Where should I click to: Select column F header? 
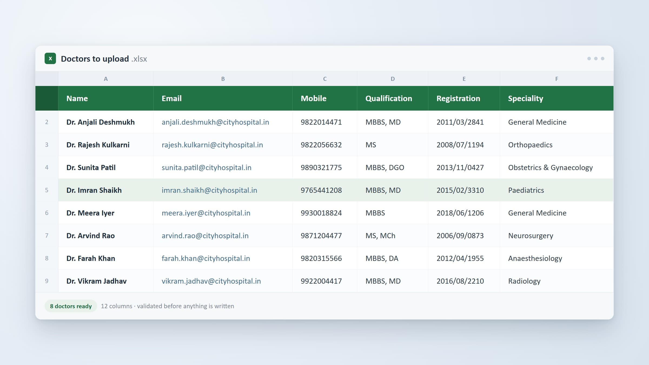(x=557, y=79)
